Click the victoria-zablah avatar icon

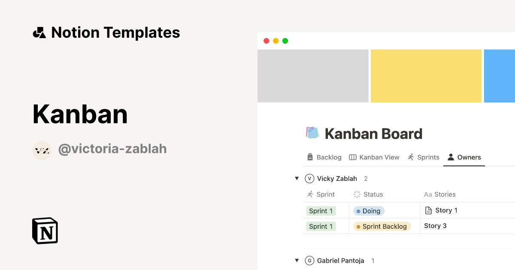click(x=42, y=150)
